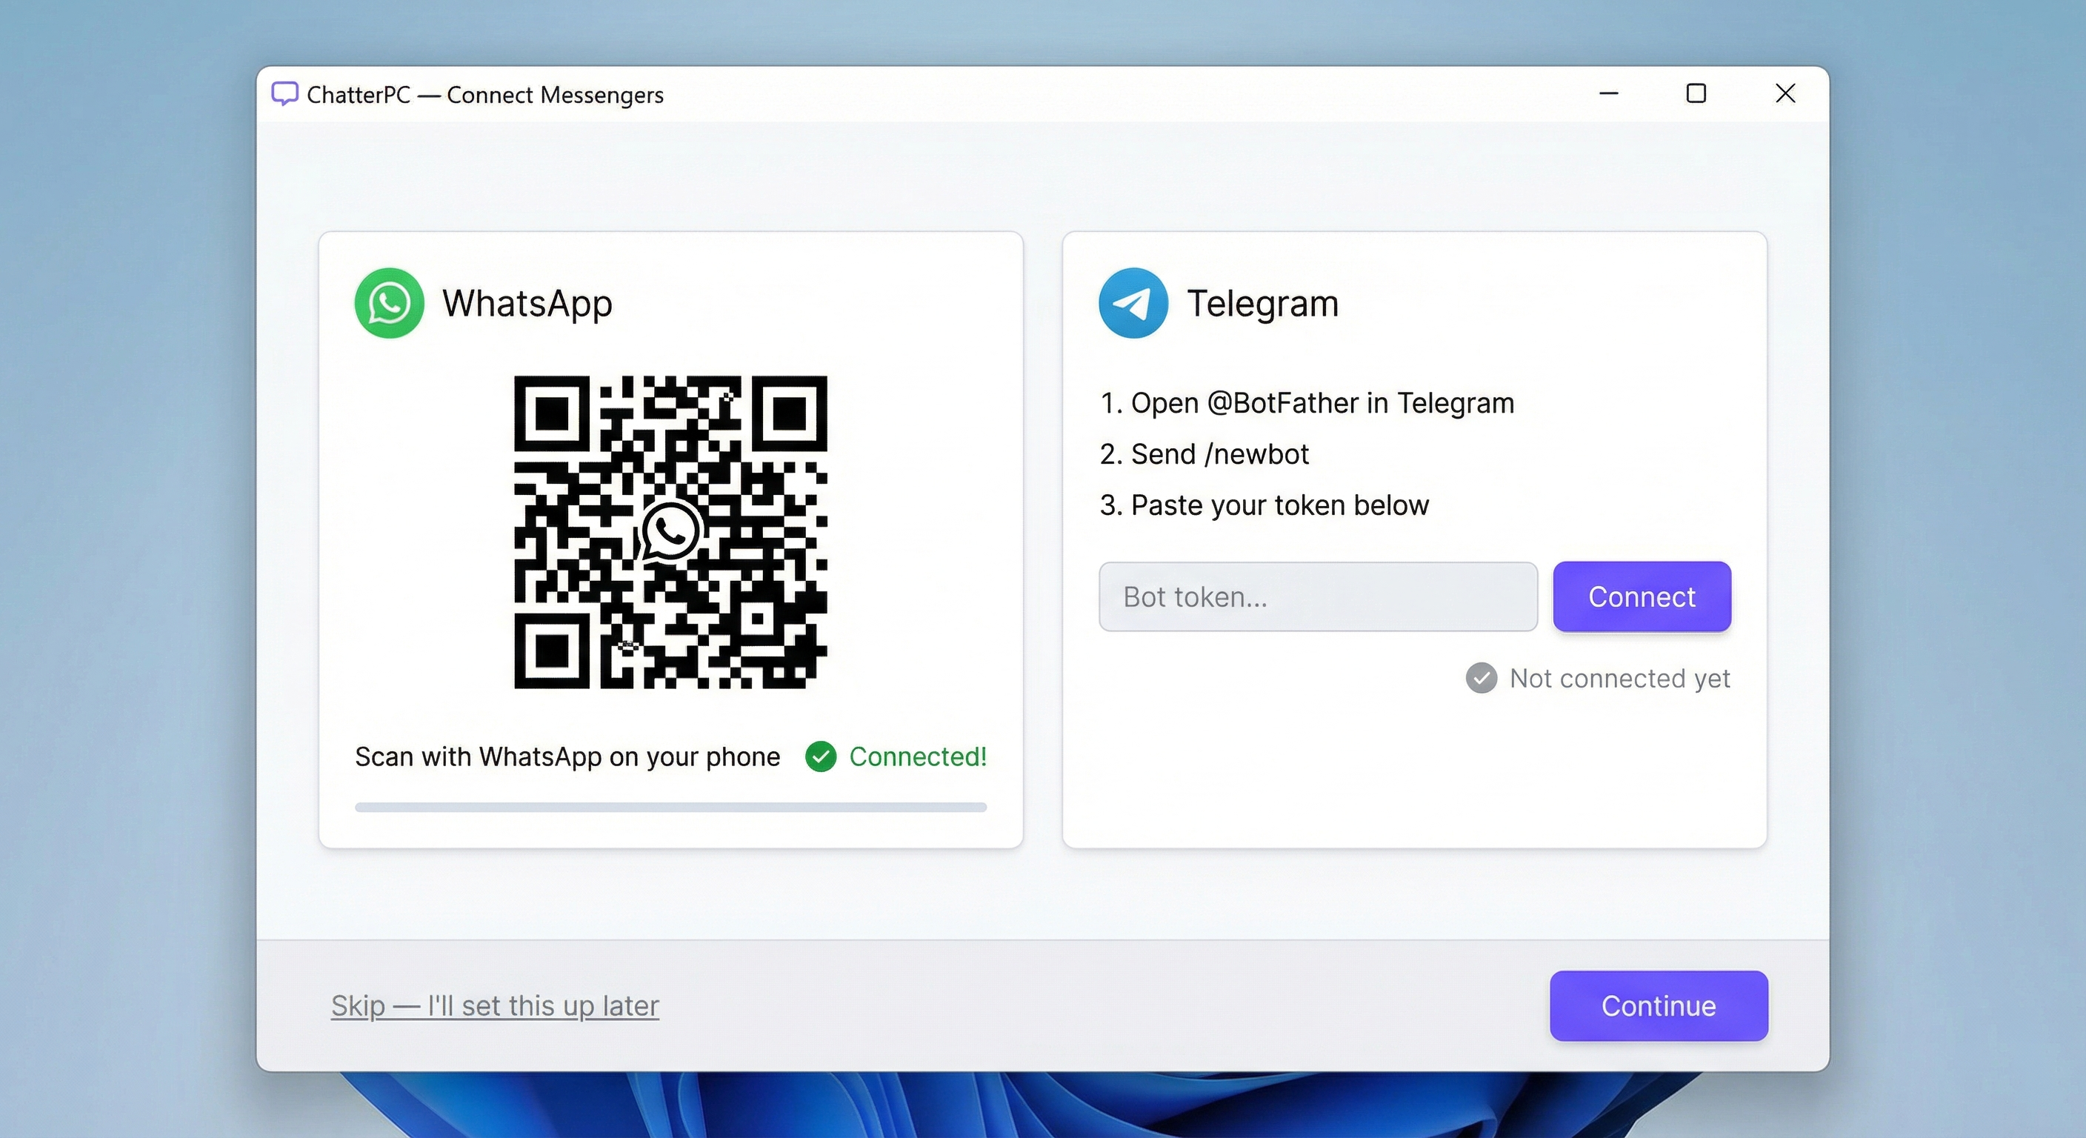Viewport: 2086px width, 1138px height.
Task: Click the Scan with WhatsApp on your phone label
Action: [567, 756]
